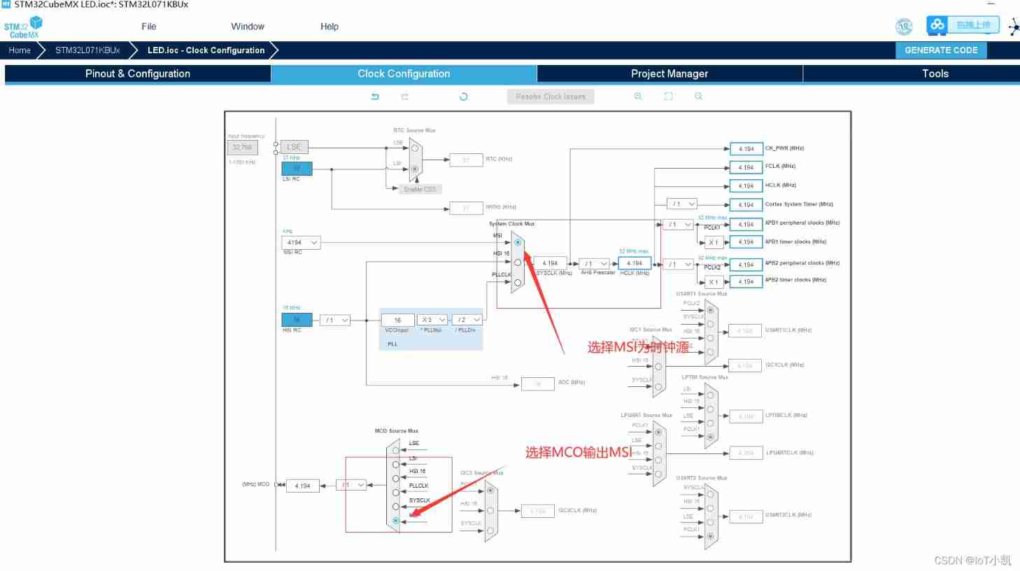Screen dimensions: 1020x571
Task: Click the Resolve Clock Issues button
Action: pyautogui.click(x=551, y=97)
